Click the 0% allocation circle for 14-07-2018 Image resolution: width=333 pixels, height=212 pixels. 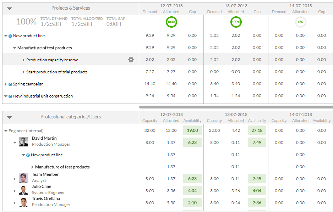pos(300,22)
